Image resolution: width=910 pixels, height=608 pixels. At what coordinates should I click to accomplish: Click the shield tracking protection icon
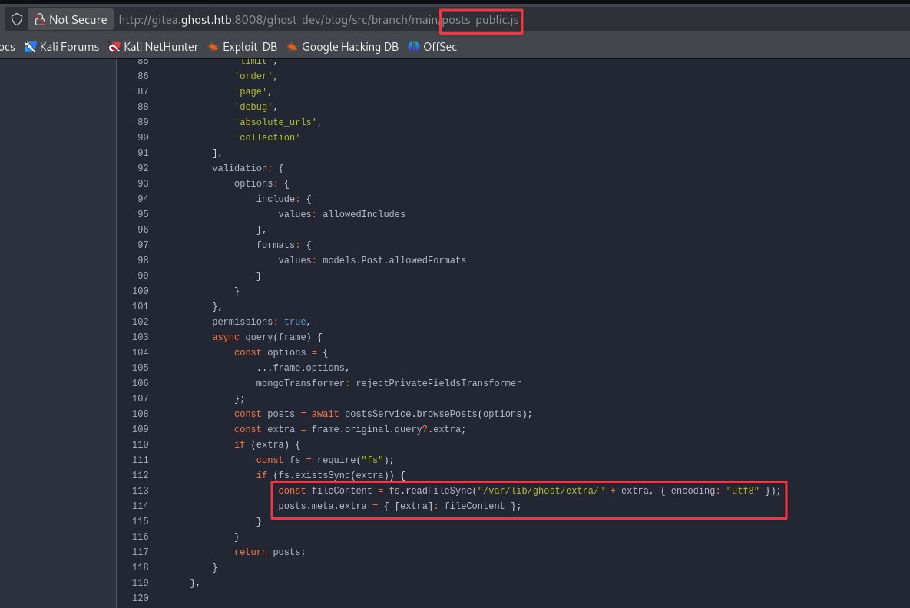(17, 20)
